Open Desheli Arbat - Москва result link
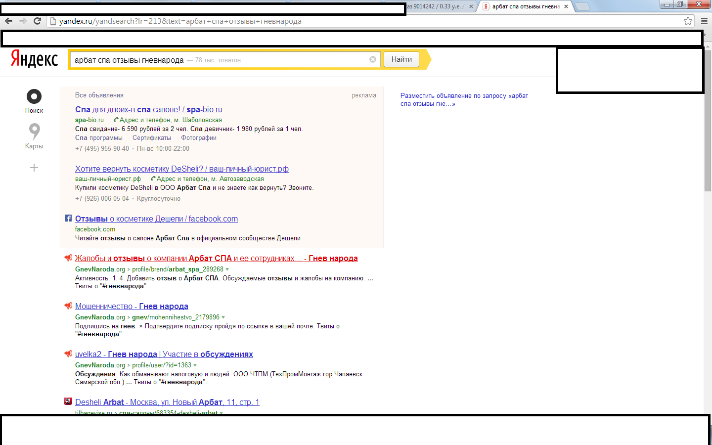The height and width of the screenshot is (445, 712). point(167,402)
